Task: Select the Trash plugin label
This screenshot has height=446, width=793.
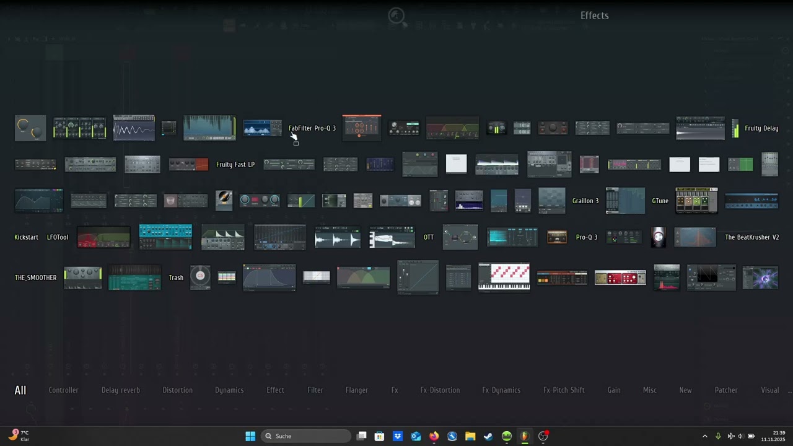Action: 176,278
